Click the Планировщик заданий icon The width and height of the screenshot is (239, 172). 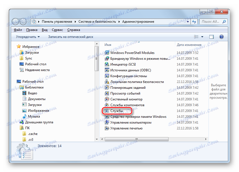click(x=107, y=88)
